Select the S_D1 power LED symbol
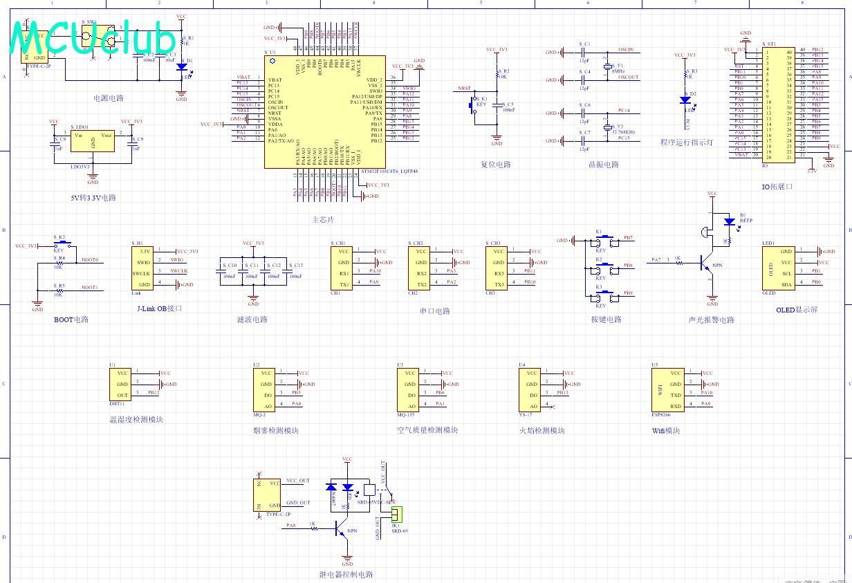852x583 pixels. 181,68
